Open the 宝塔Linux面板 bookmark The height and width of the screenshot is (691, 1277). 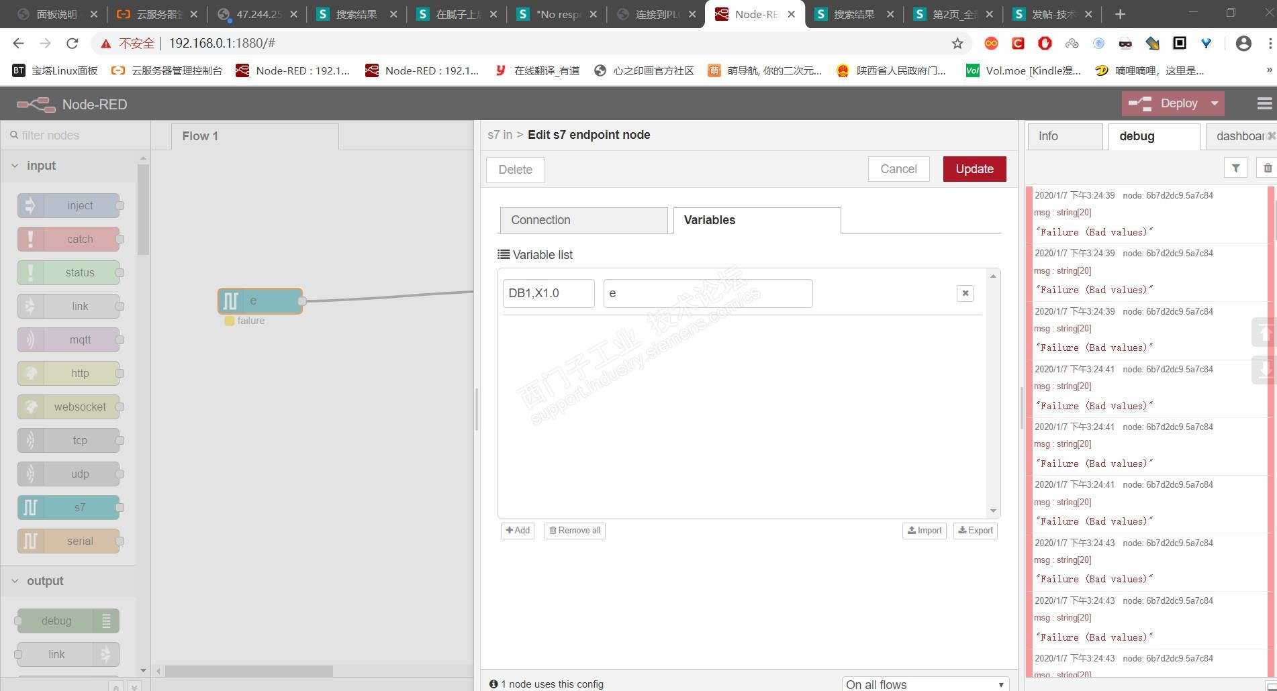[55, 70]
